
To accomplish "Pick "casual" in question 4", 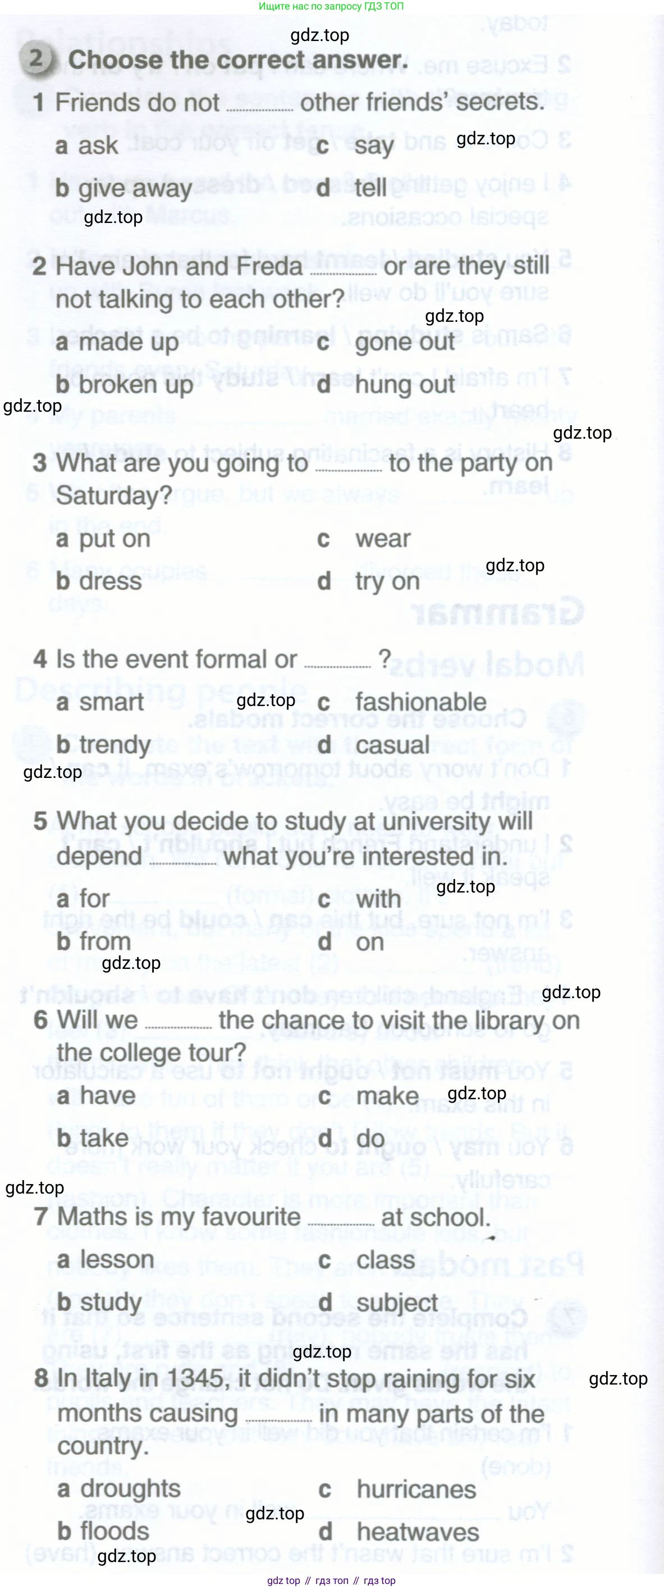I will pos(392,745).
